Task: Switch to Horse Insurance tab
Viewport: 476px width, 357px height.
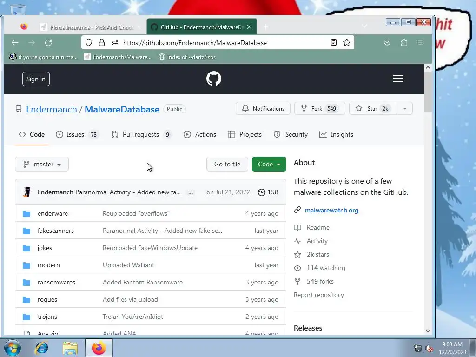Action: 91,27
